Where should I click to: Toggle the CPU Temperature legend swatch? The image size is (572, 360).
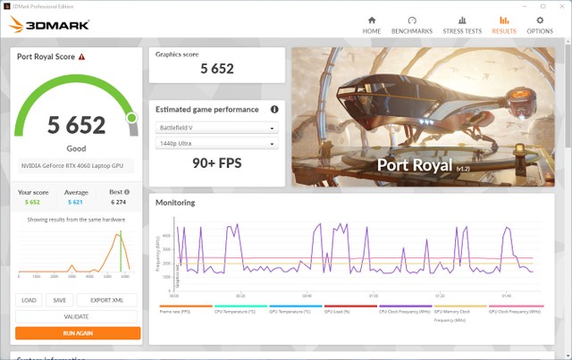[x=240, y=306]
